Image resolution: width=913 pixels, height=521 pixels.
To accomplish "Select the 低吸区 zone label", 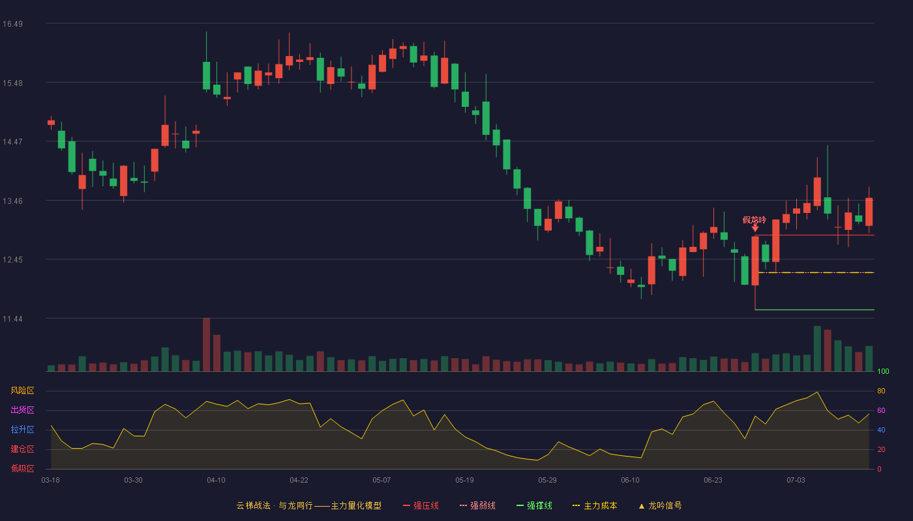I will coord(22,469).
